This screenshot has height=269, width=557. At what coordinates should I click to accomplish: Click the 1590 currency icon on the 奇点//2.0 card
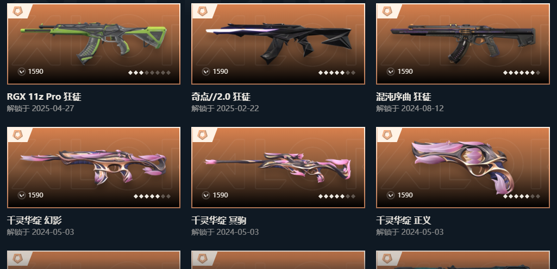(206, 72)
